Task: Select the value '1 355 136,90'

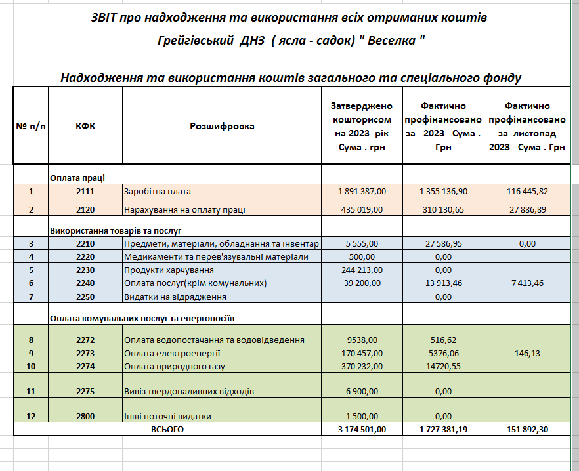Action: (x=443, y=191)
